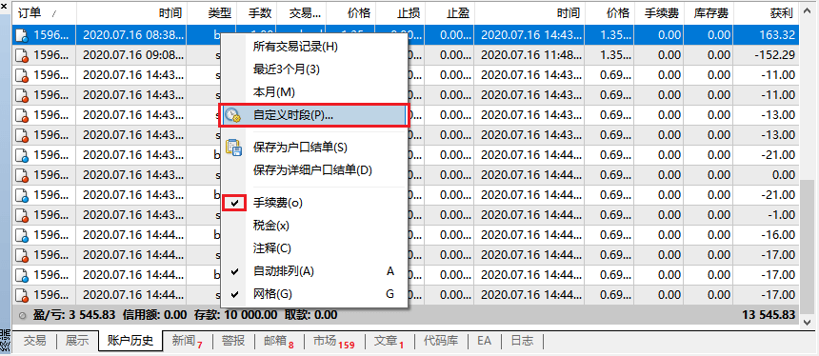Toggle 自动排列(A) auto arrange
This screenshot has width=819, height=356.
314,271
